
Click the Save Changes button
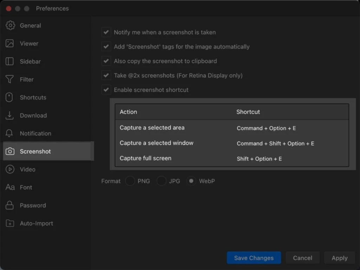[253, 258]
